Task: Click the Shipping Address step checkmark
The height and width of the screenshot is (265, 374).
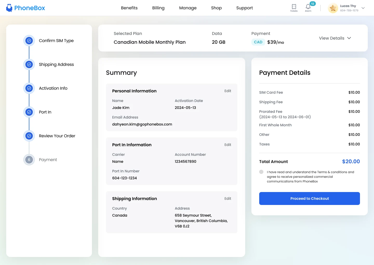Action: click(29, 64)
